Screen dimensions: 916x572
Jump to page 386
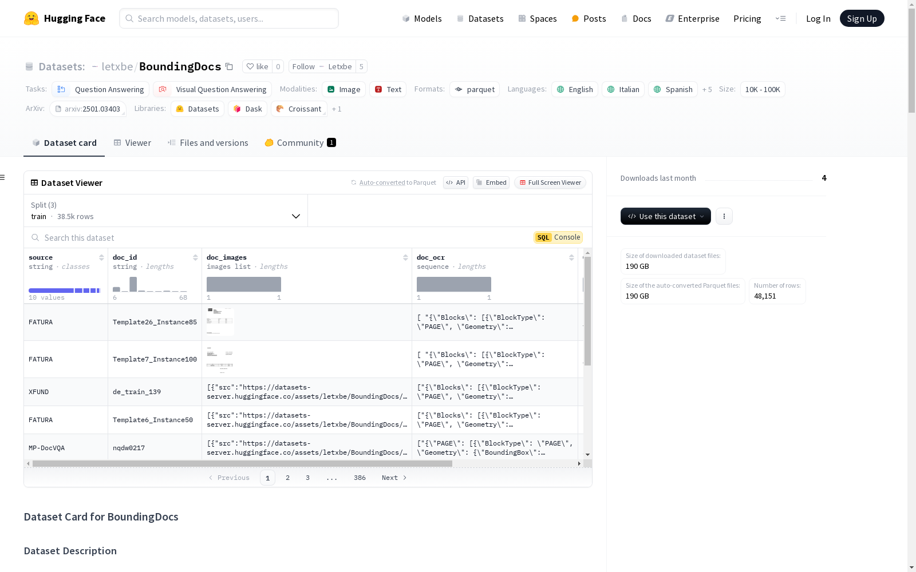tap(360, 478)
